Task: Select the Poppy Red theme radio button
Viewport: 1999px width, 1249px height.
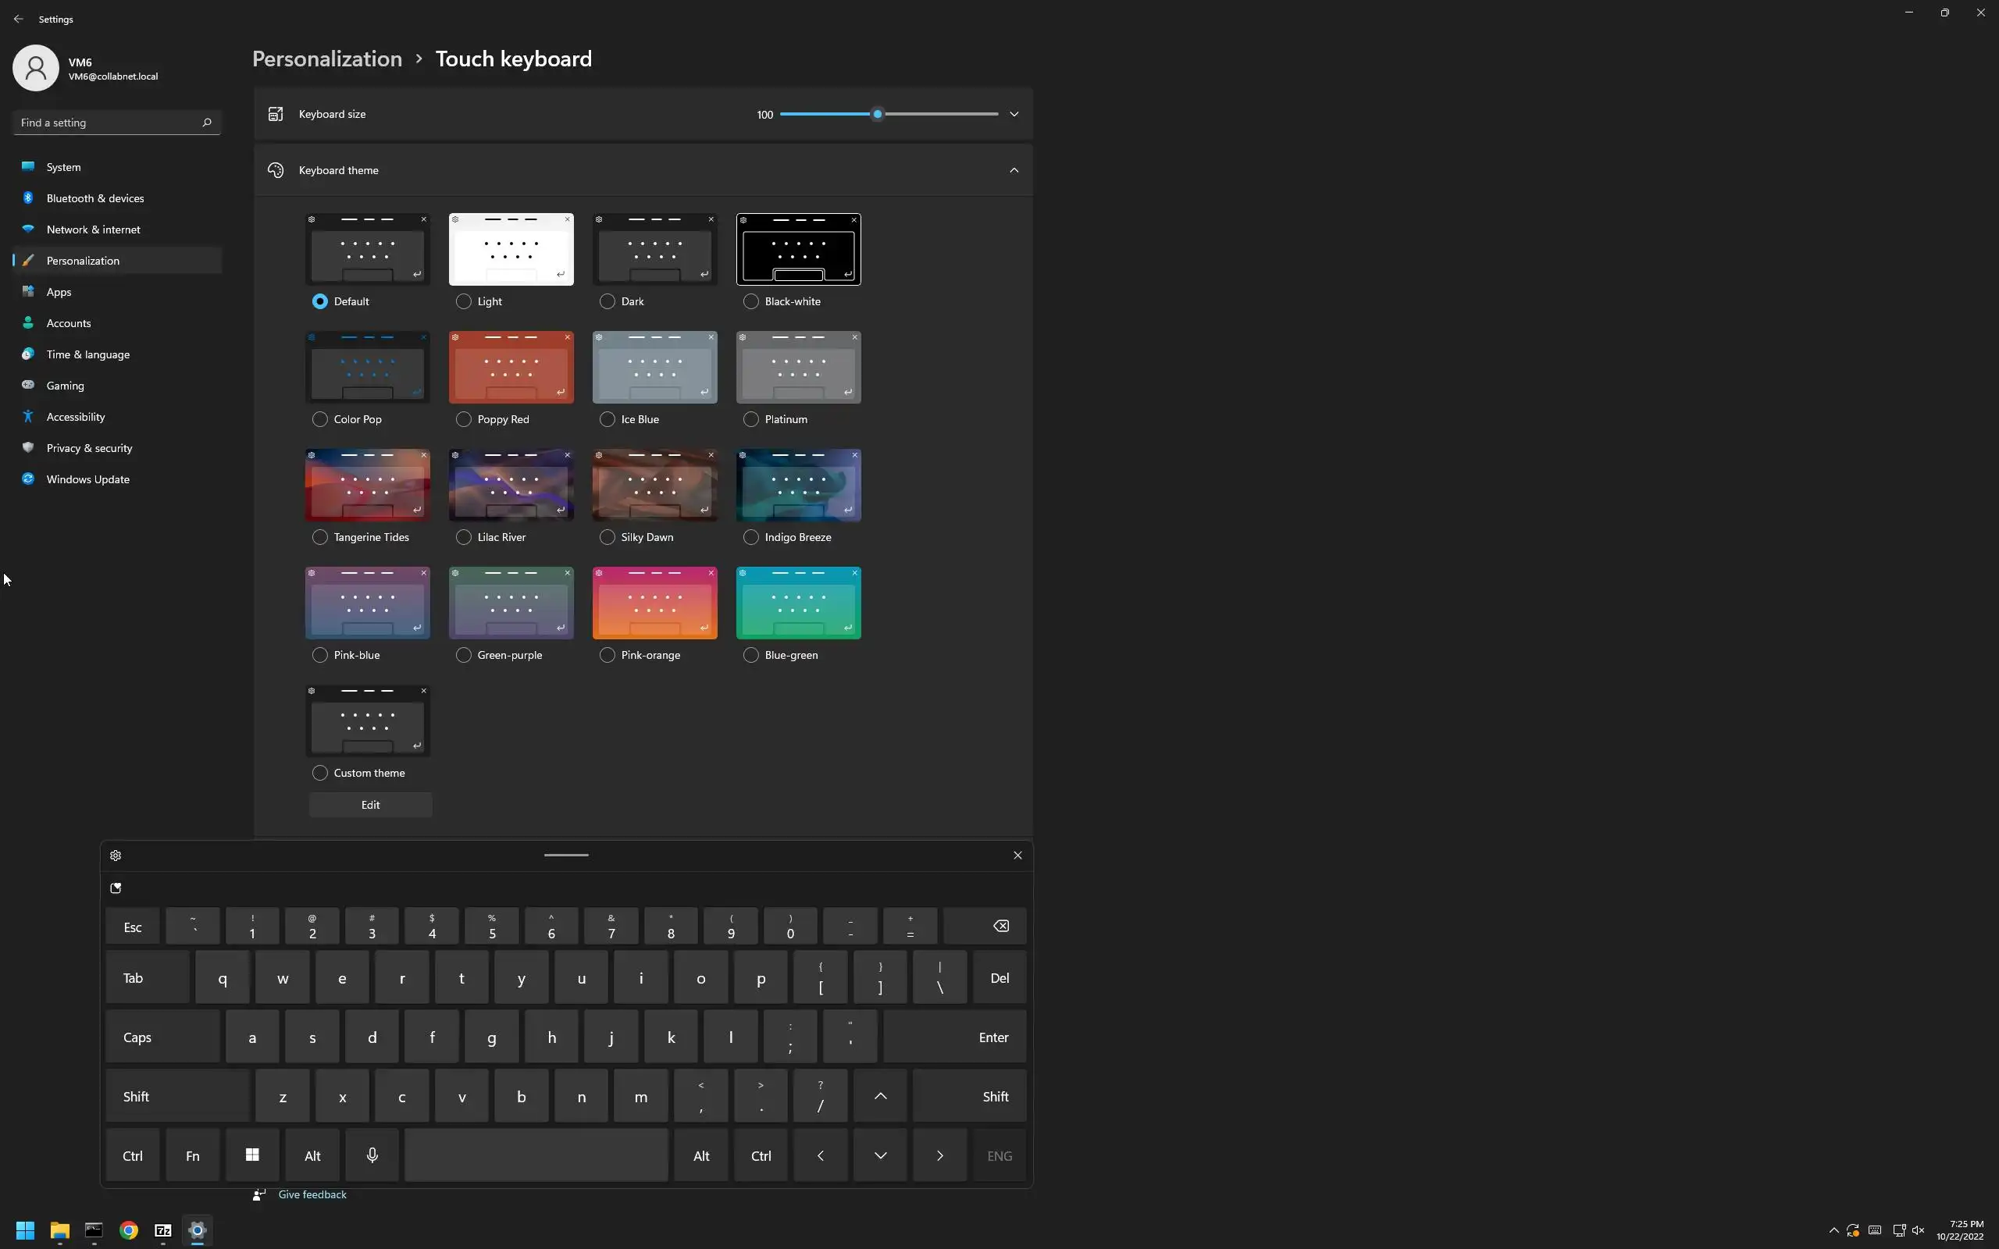Action: point(463,419)
